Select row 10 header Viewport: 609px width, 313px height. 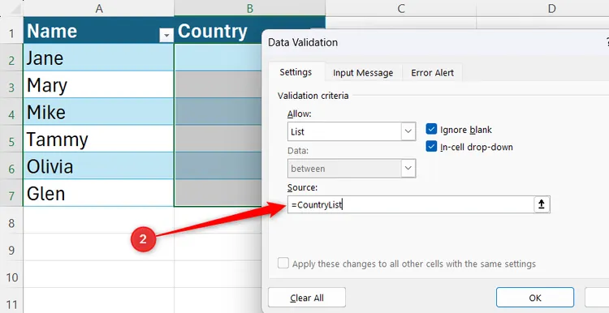click(11, 275)
